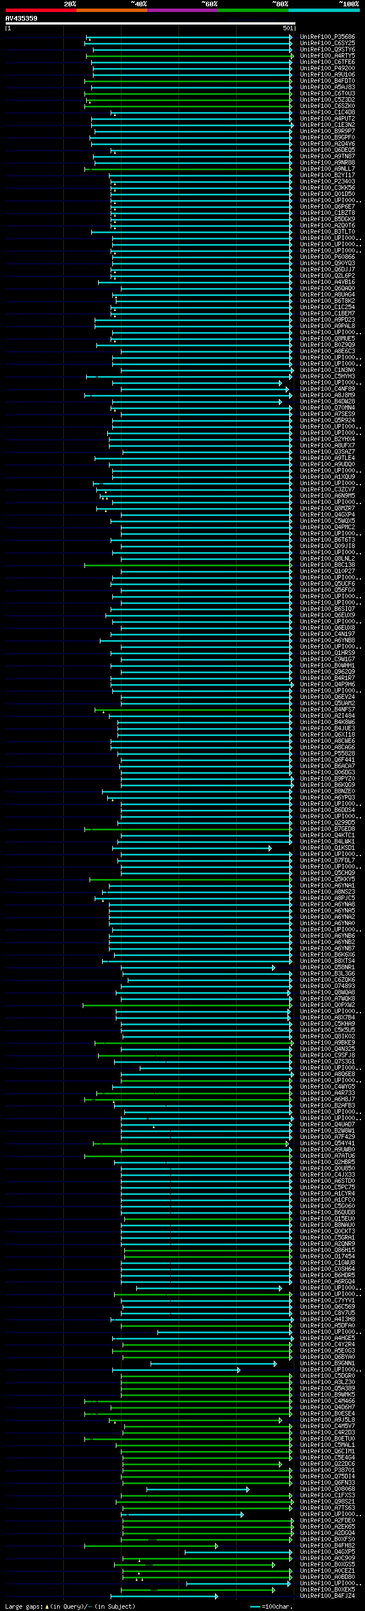The image size is (365, 1611).
Task: Click the UniRef100_A4PUT2 label
Action: 327,118
